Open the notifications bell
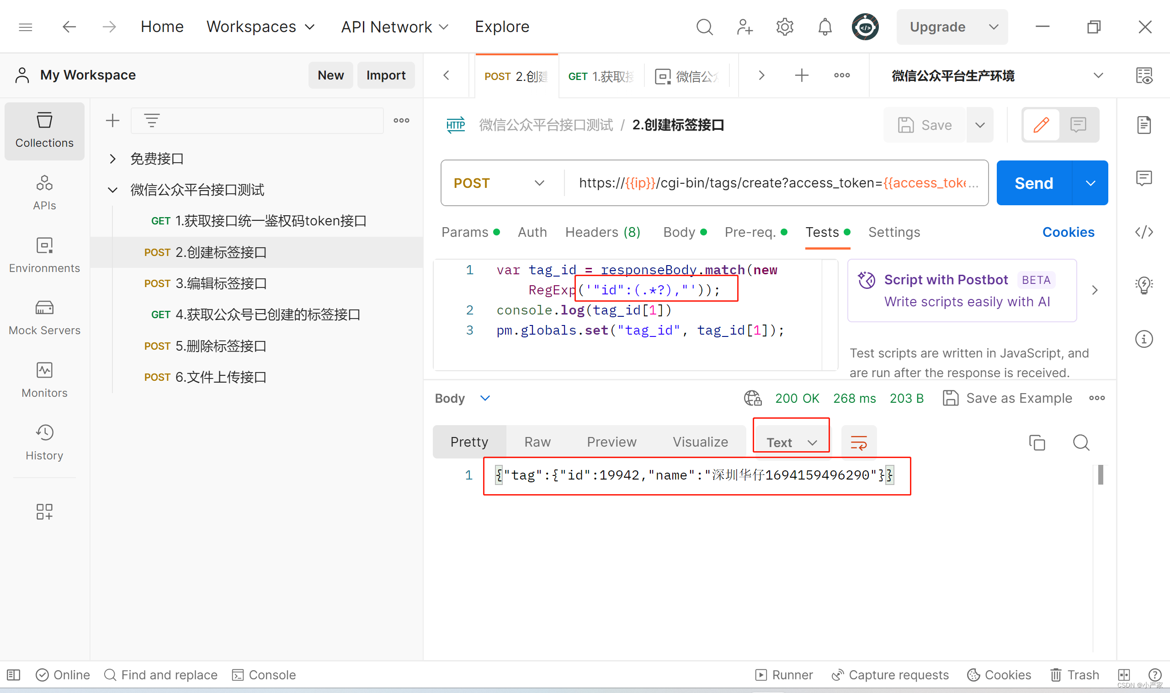The width and height of the screenshot is (1170, 693). [x=825, y=27]
